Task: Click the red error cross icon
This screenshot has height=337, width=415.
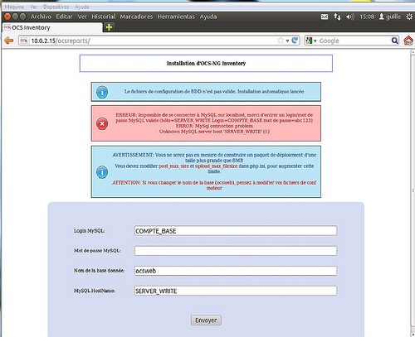Action: pos(102,123)
